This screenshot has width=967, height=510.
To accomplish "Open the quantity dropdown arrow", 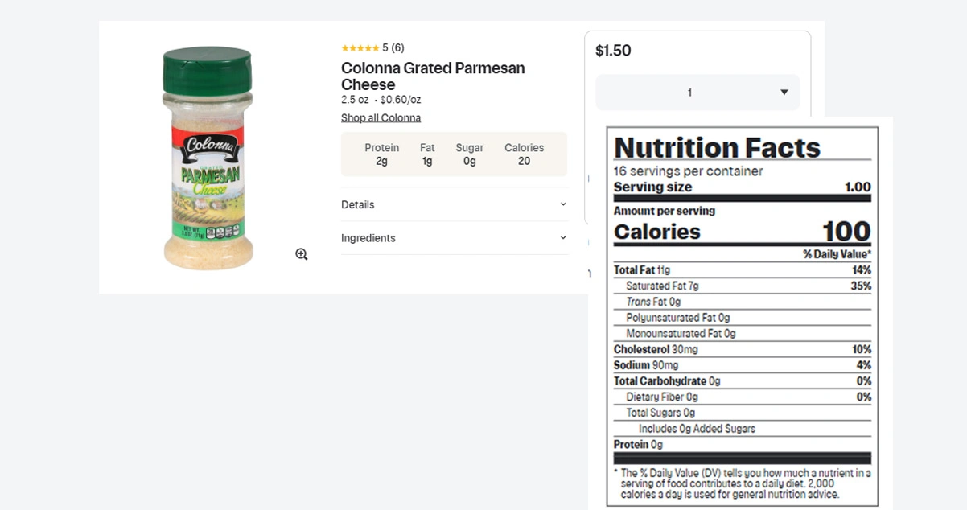I will pos(784,93).
